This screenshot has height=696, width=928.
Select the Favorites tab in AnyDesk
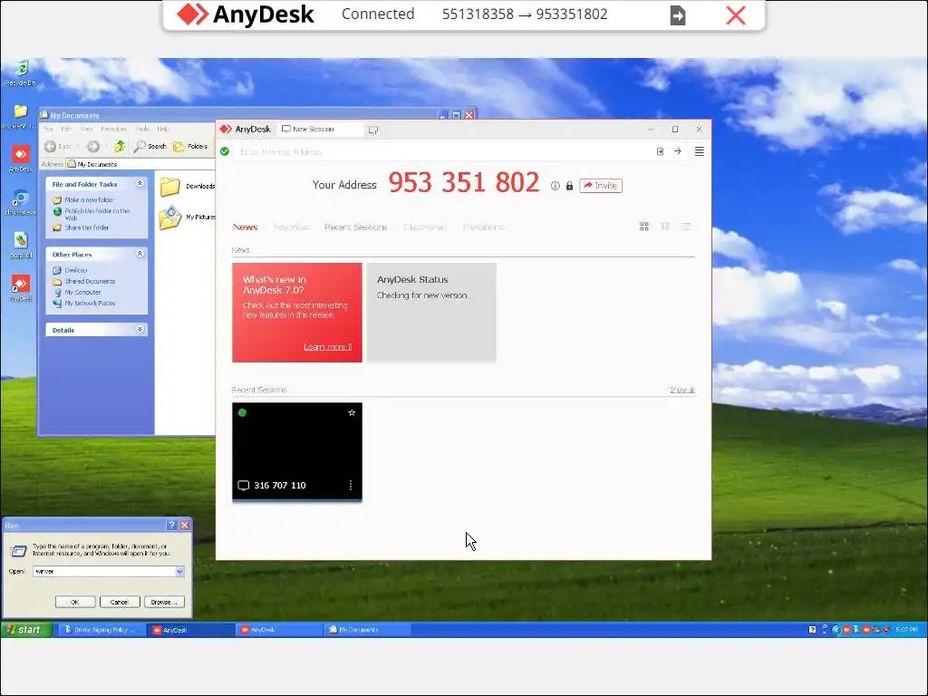click(x=291, y=227)
